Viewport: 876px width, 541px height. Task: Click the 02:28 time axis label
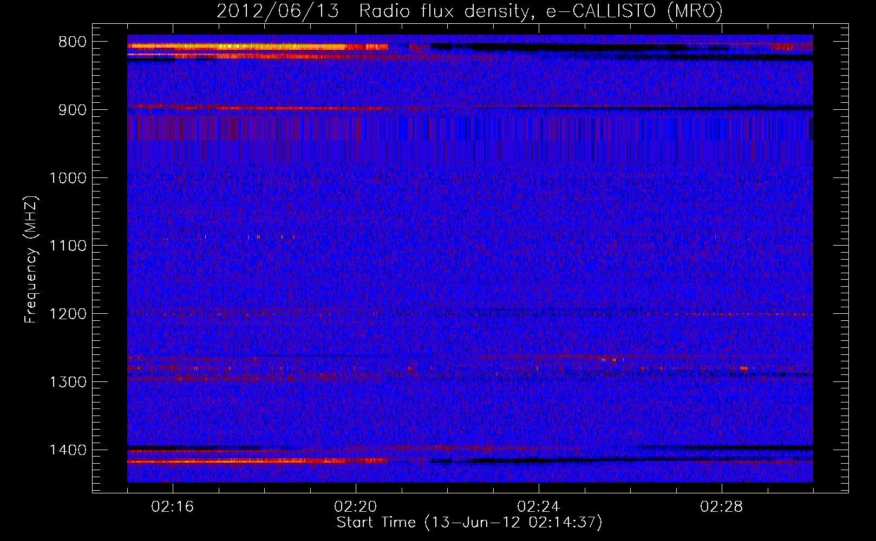click(x=722, y=507)
